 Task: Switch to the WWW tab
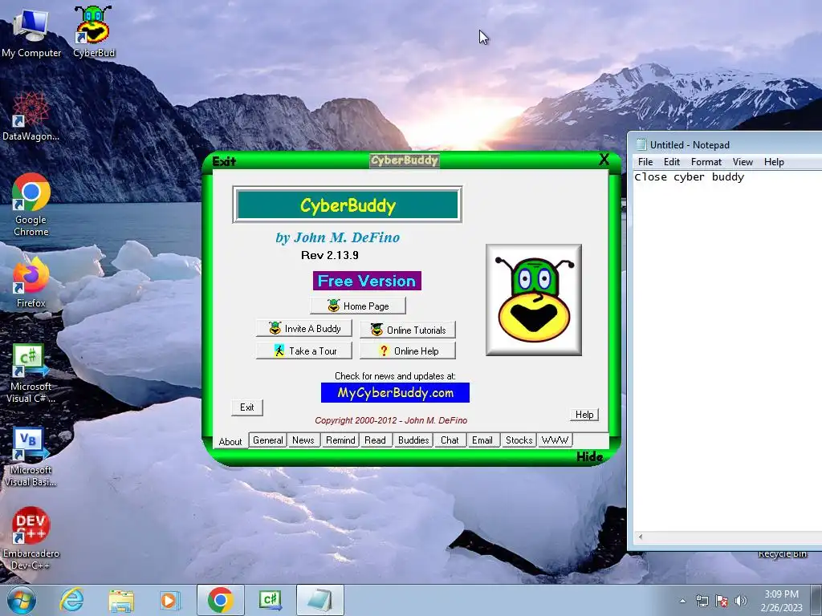tap(555, 440)
